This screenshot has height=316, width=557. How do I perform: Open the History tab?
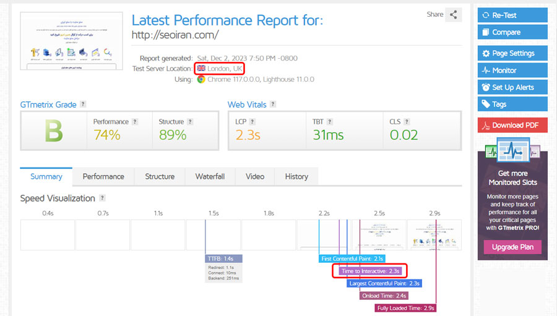[x=296, y=176]
